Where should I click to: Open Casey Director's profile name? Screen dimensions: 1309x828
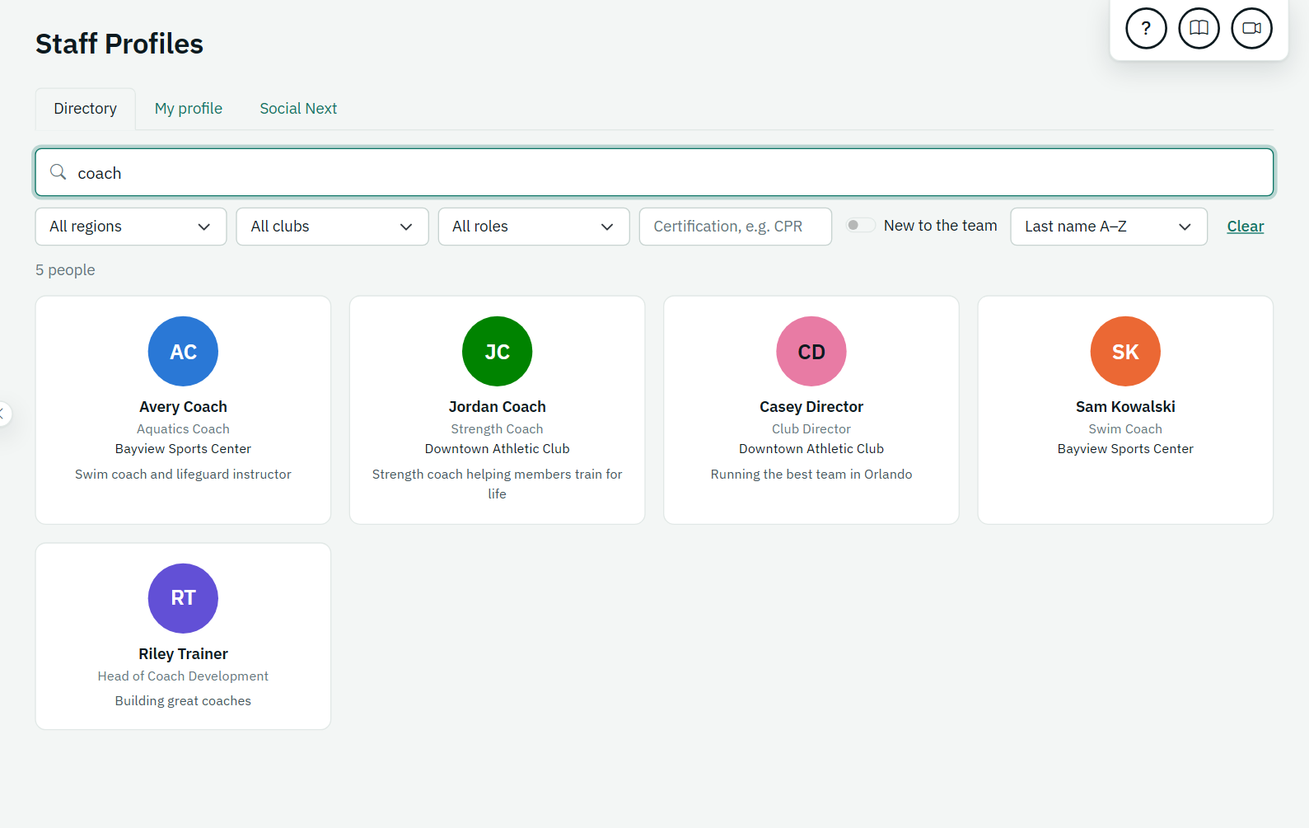[811, 407]
